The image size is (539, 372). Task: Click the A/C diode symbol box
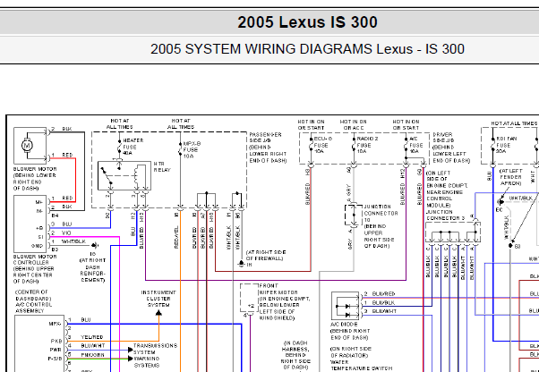(345, 306)
